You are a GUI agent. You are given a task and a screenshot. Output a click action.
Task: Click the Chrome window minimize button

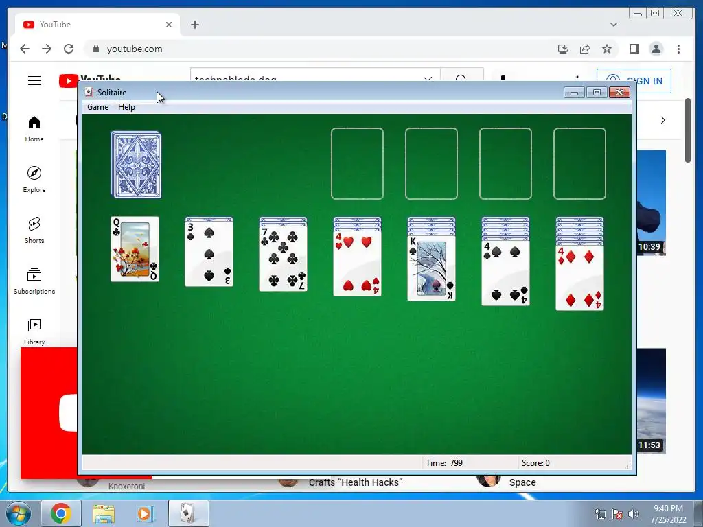click(x=638, y=14)
